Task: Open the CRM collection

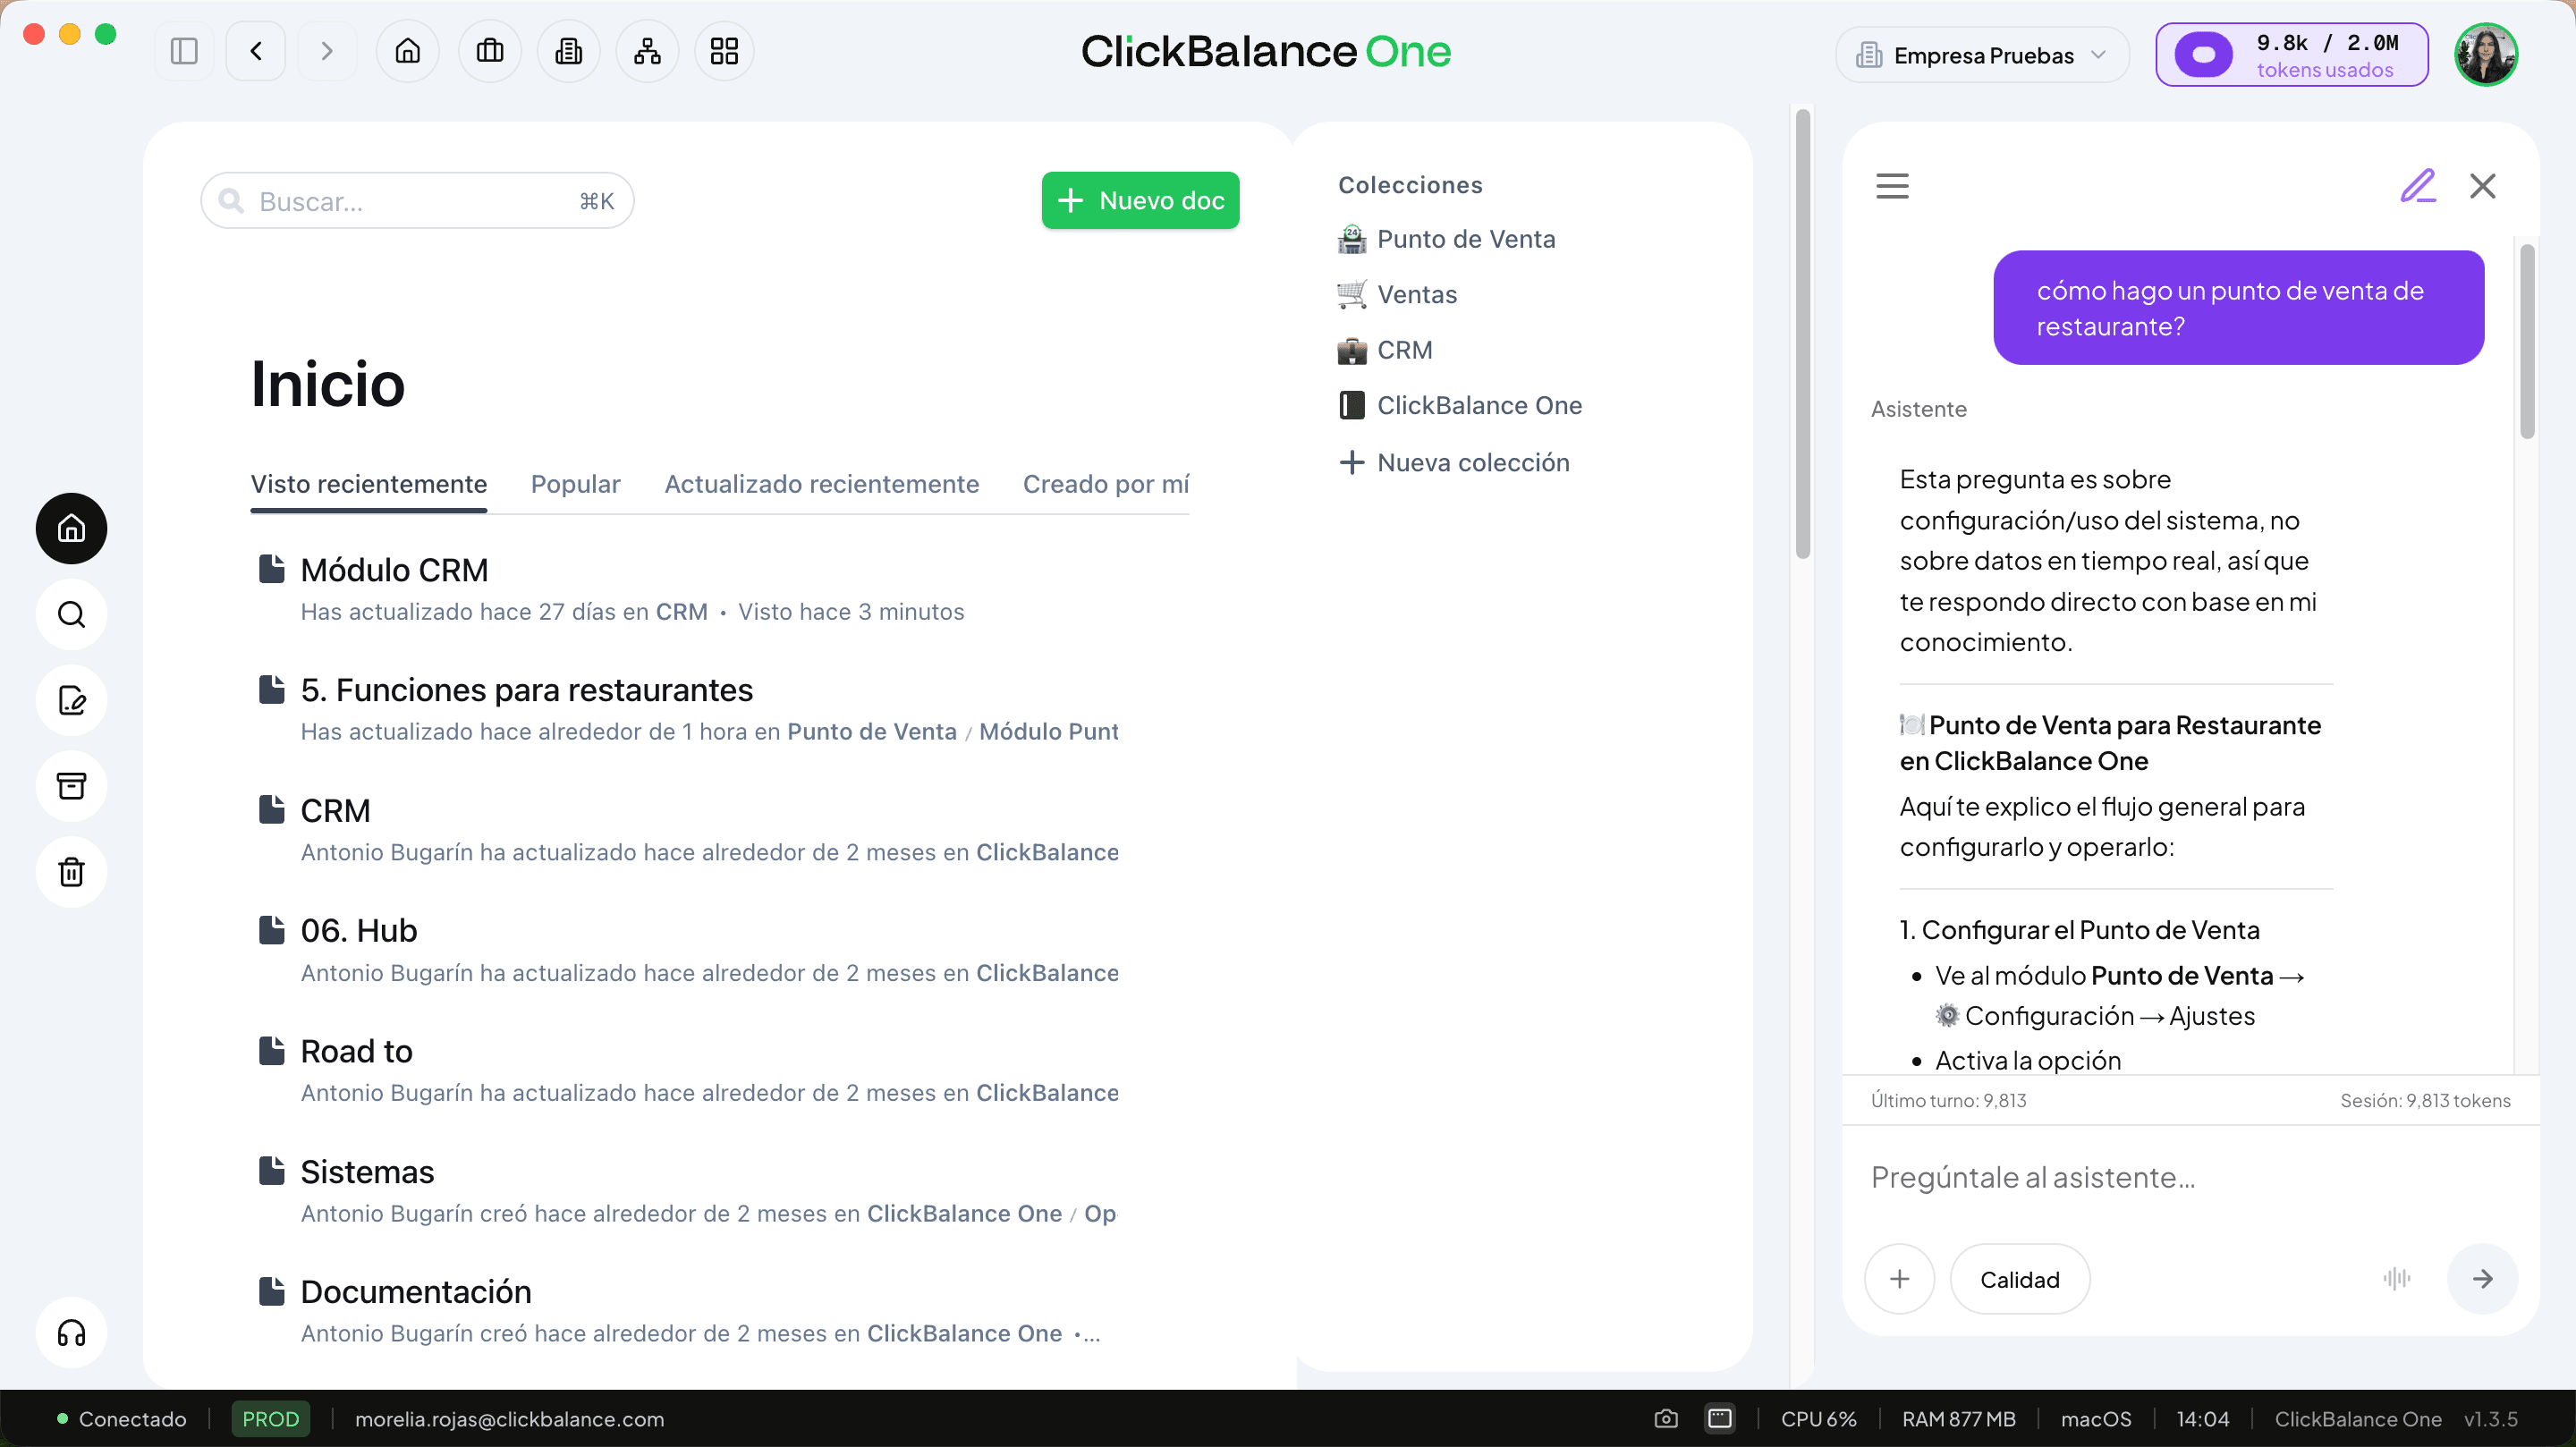Action: 1386,351
